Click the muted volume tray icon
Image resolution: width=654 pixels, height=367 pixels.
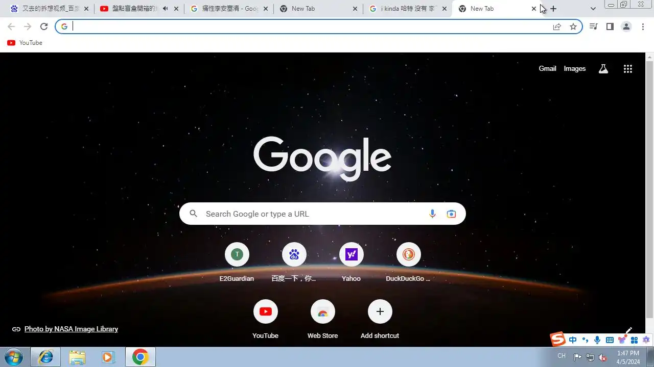coord(603,357)
